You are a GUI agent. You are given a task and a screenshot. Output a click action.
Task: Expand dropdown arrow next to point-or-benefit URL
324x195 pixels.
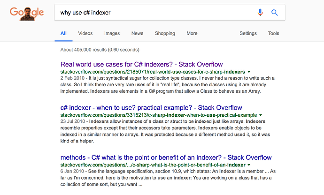pos(249,165)
